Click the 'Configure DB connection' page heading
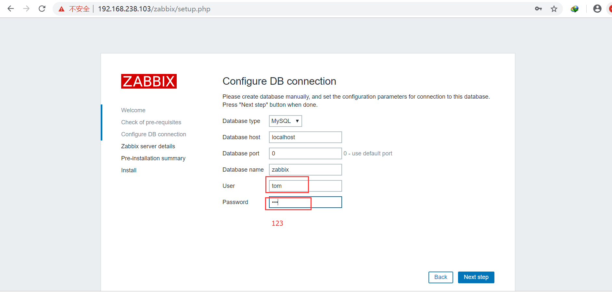The width and height of the screenshot is (612, 292). click(279, 81)
